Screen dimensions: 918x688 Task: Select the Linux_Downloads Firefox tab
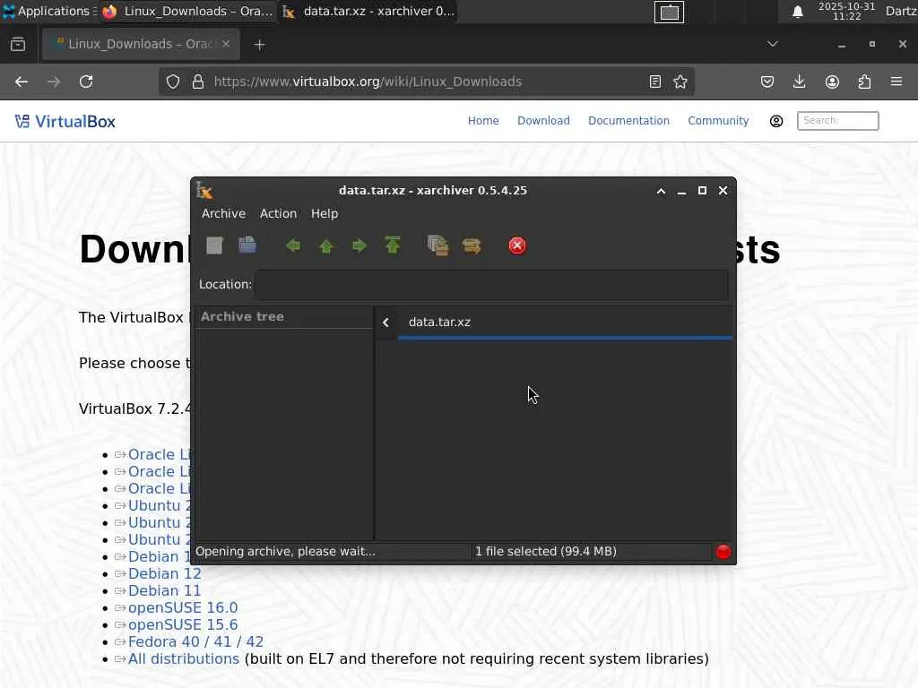[x=141, y=45]
